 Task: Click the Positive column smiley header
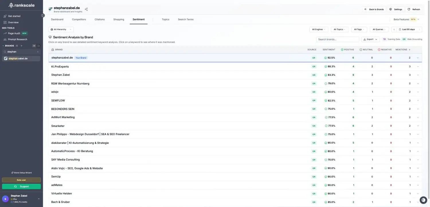click(x=342, y=50)
